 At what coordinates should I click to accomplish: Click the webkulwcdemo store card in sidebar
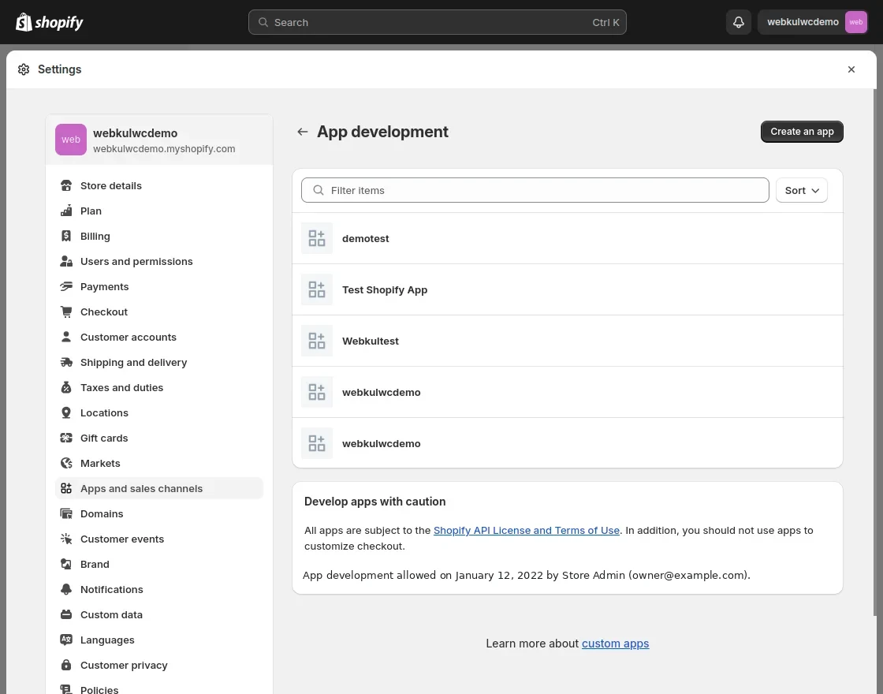(x=159, y=140)
